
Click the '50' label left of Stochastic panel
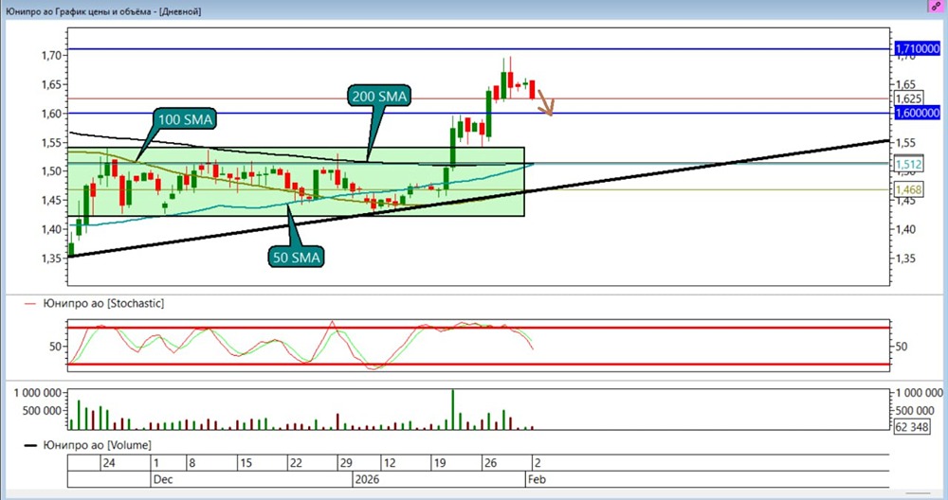tap(56, 346)
